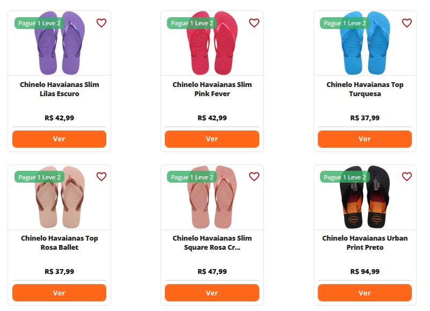Viewport: 430px width, 311px height.
Task: Favorite the Urban Print Preto heart icon
Action: point(407,177)
